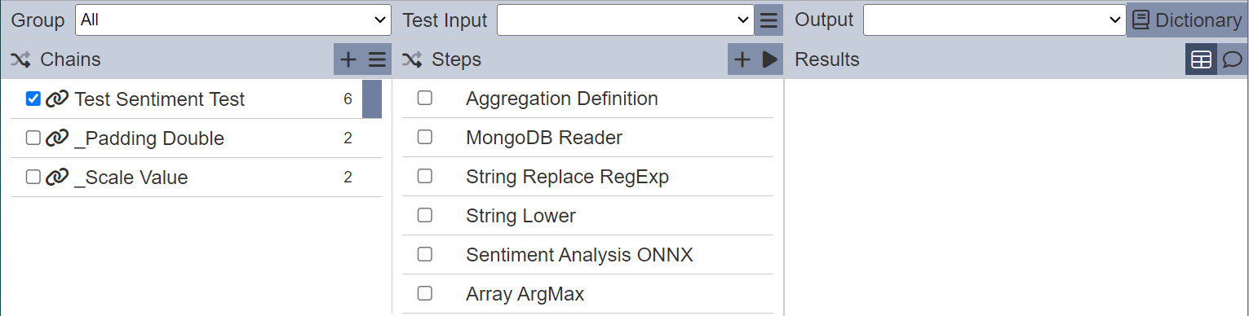Image resolution: width=1249 pixels, height=316 pixels.
Task: Tick the MongoDB Reader step checkbox
Action: point(425,137)
